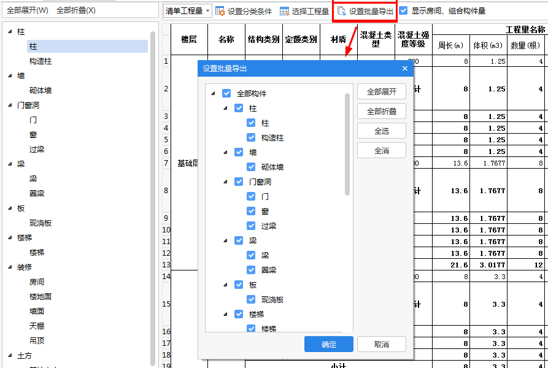
Task: Select 楼地面 in the left tree
Action: click(x=41, y=297)
